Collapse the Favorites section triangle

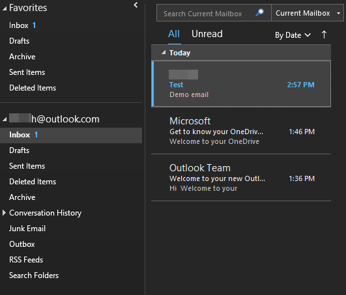5,8
